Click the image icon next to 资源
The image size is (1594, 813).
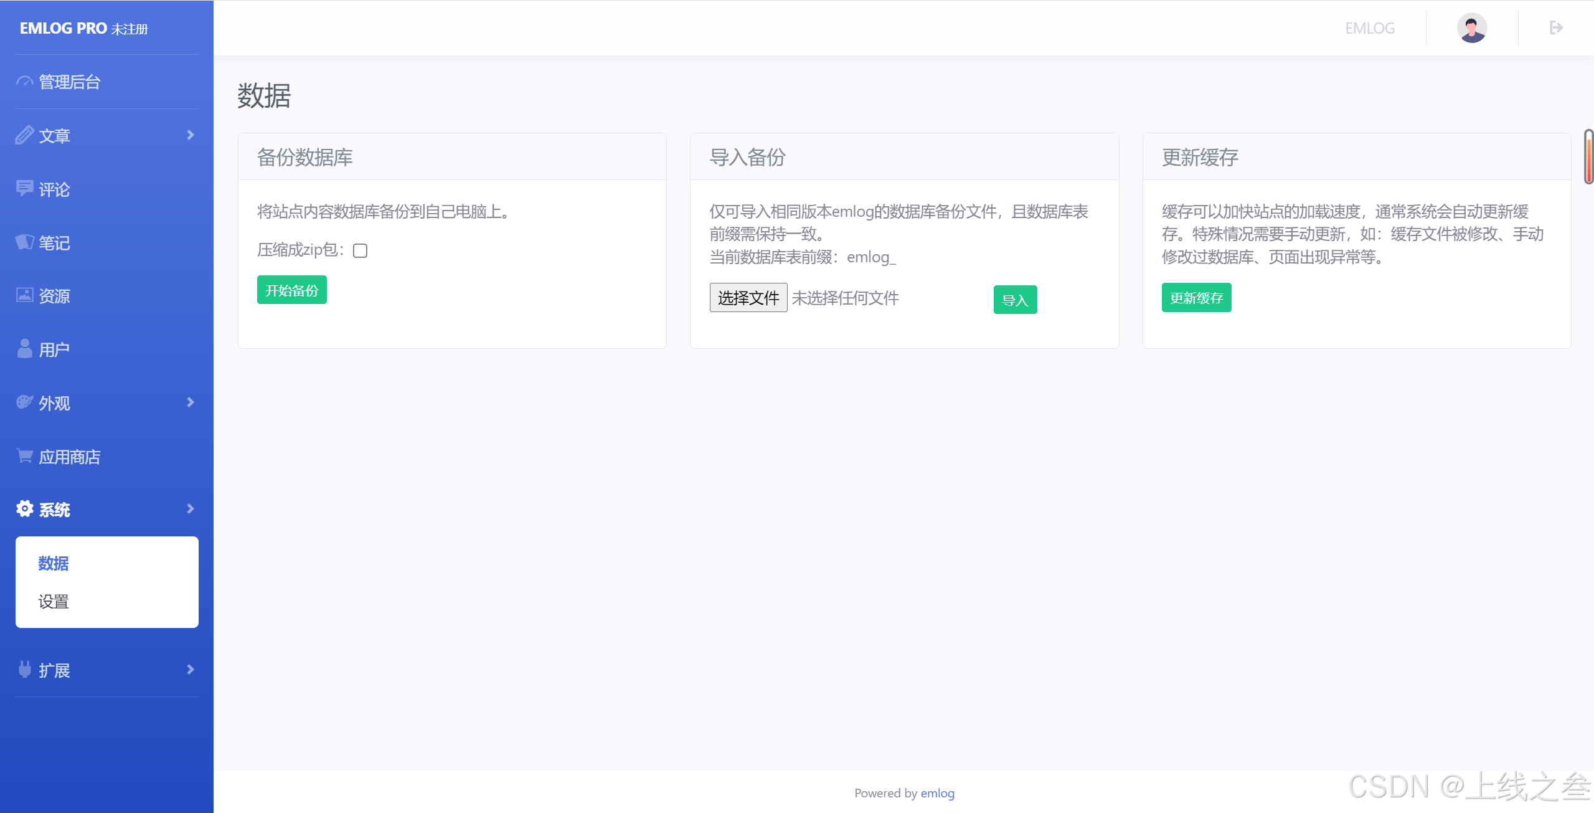point(24,295)
